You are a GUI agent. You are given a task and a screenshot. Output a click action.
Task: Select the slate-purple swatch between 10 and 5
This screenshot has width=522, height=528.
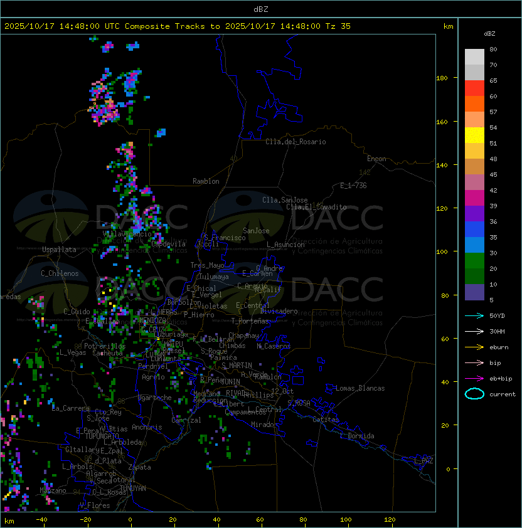point(474,292)
